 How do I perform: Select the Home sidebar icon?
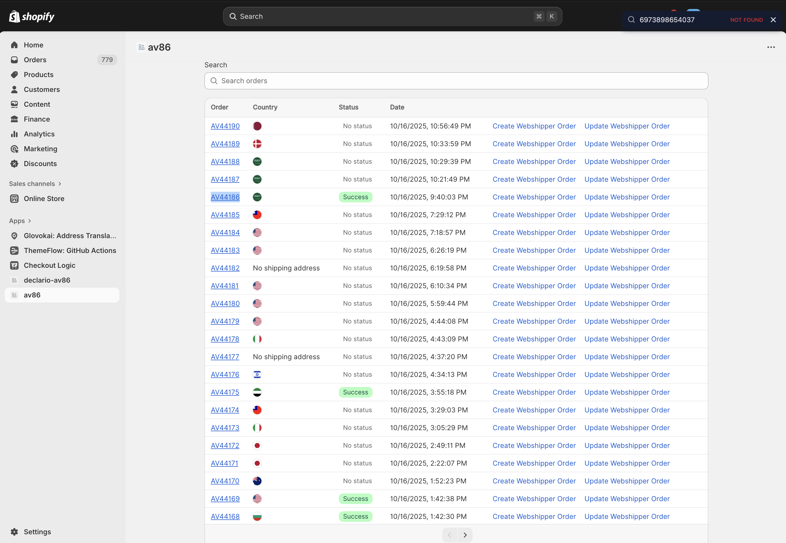14,44
